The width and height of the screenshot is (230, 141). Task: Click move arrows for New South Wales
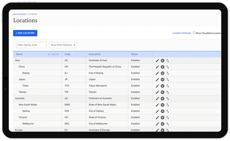pyautogui.click(x=167, y=105)
